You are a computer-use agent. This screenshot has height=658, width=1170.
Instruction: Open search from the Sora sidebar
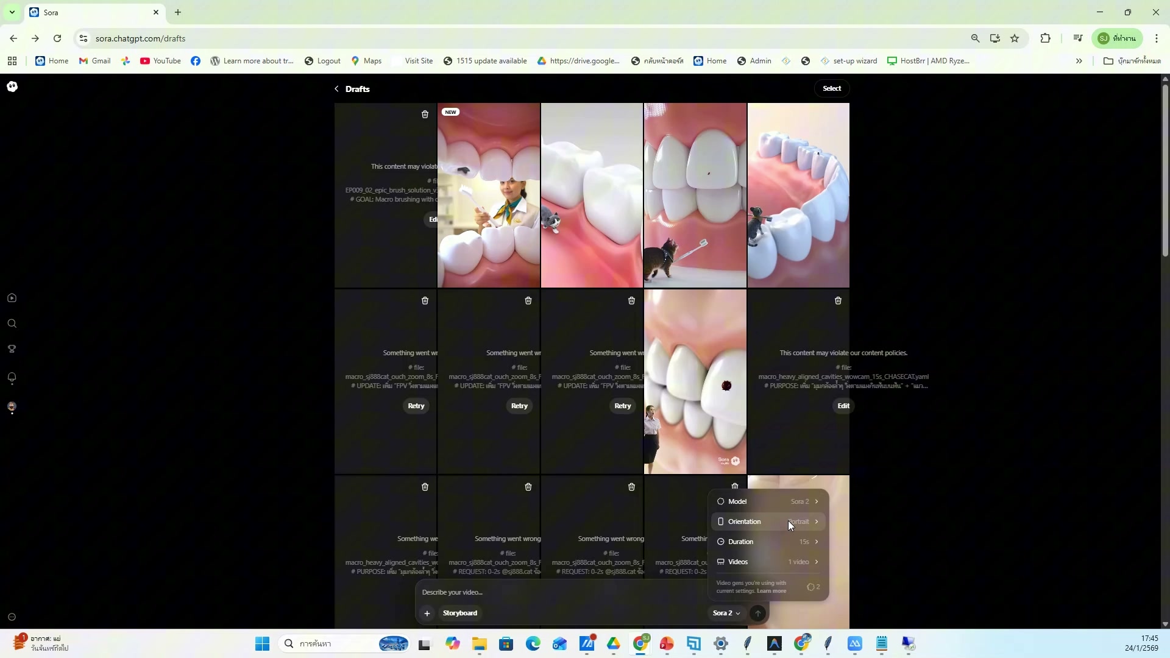(12, 324)
